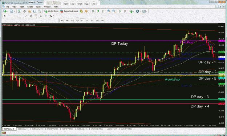Click the New Order button
The height and width of the screenshot is (136, 227).
tap(51, 11)
